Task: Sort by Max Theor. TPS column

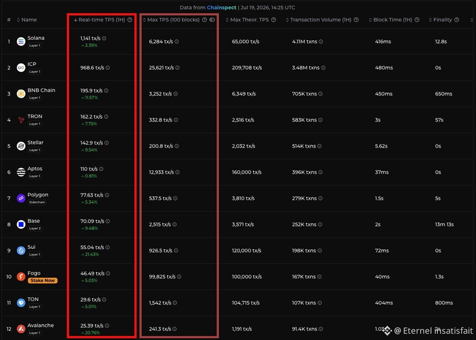Action: 247,20
